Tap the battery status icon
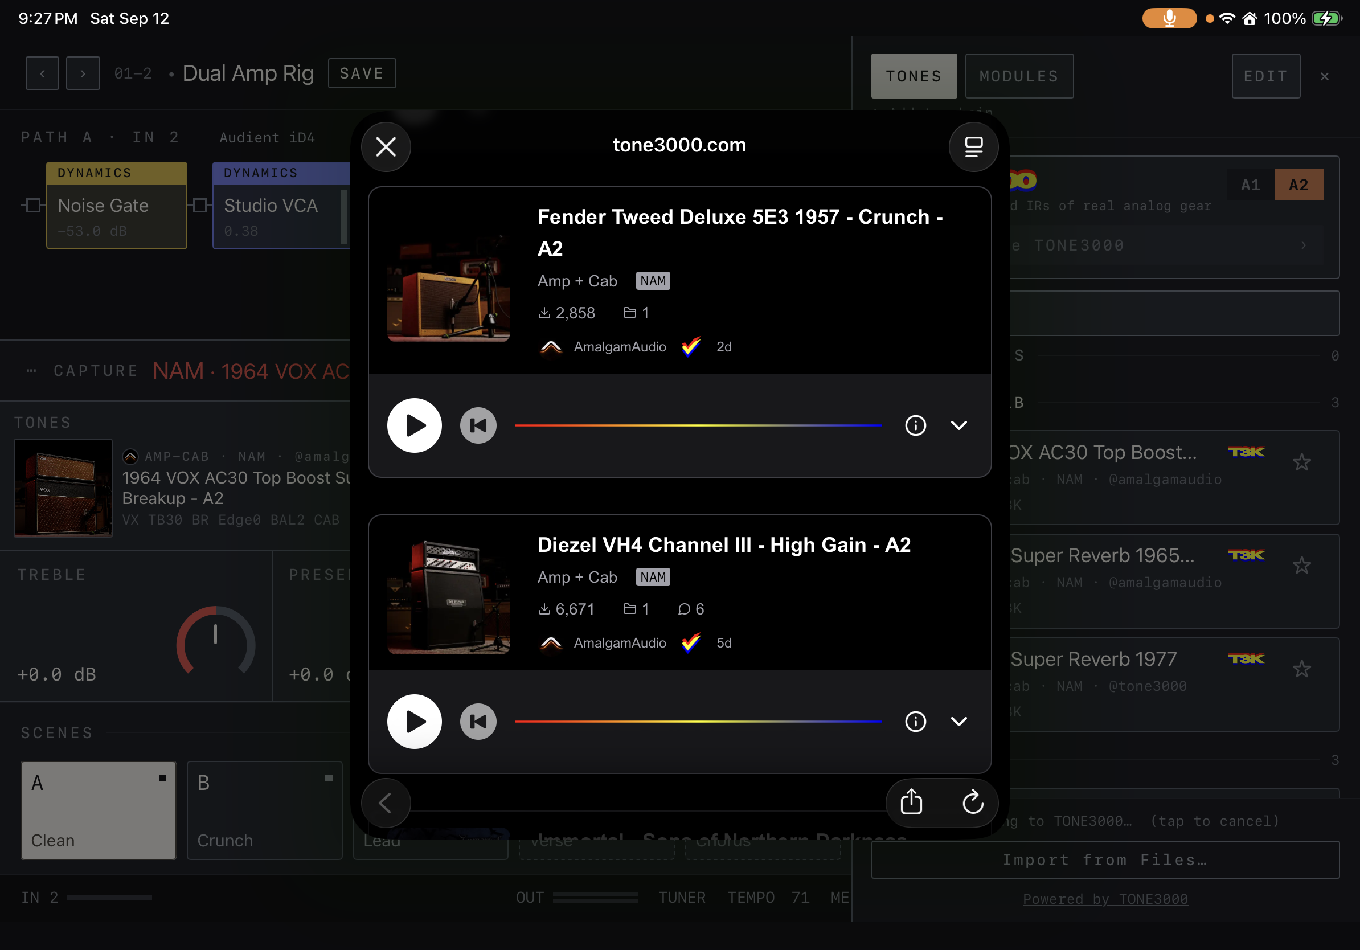This screenshot has width=1360, height=950. [1326, 18]
